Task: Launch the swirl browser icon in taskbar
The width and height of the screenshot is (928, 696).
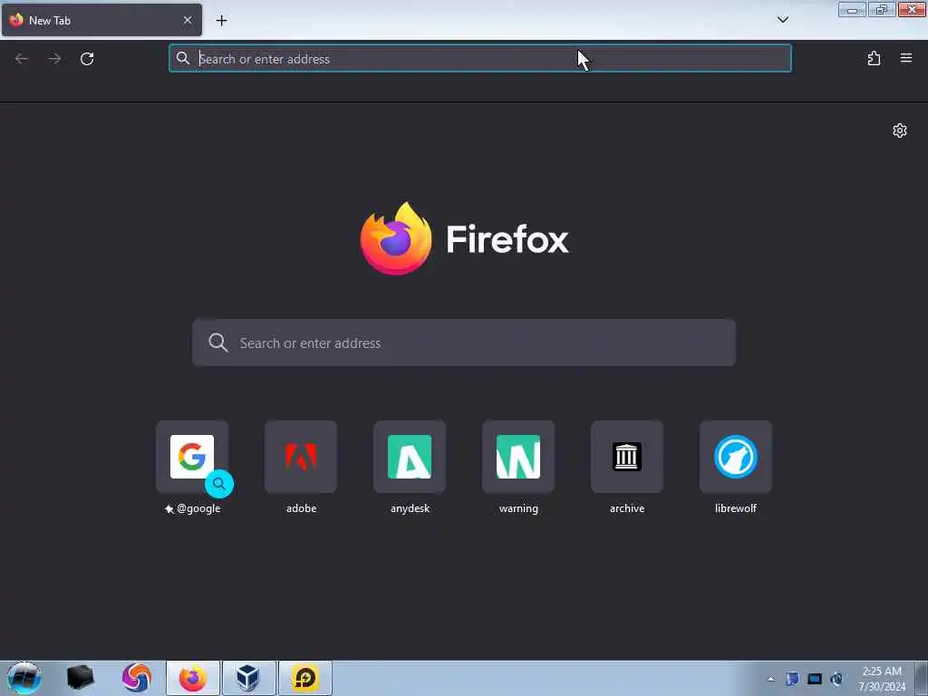Action: (x=137, y=678)
